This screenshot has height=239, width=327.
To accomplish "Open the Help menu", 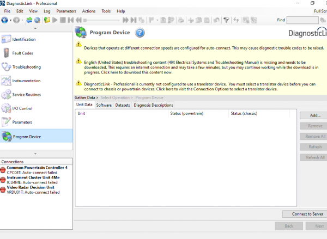I will (121, 11).
